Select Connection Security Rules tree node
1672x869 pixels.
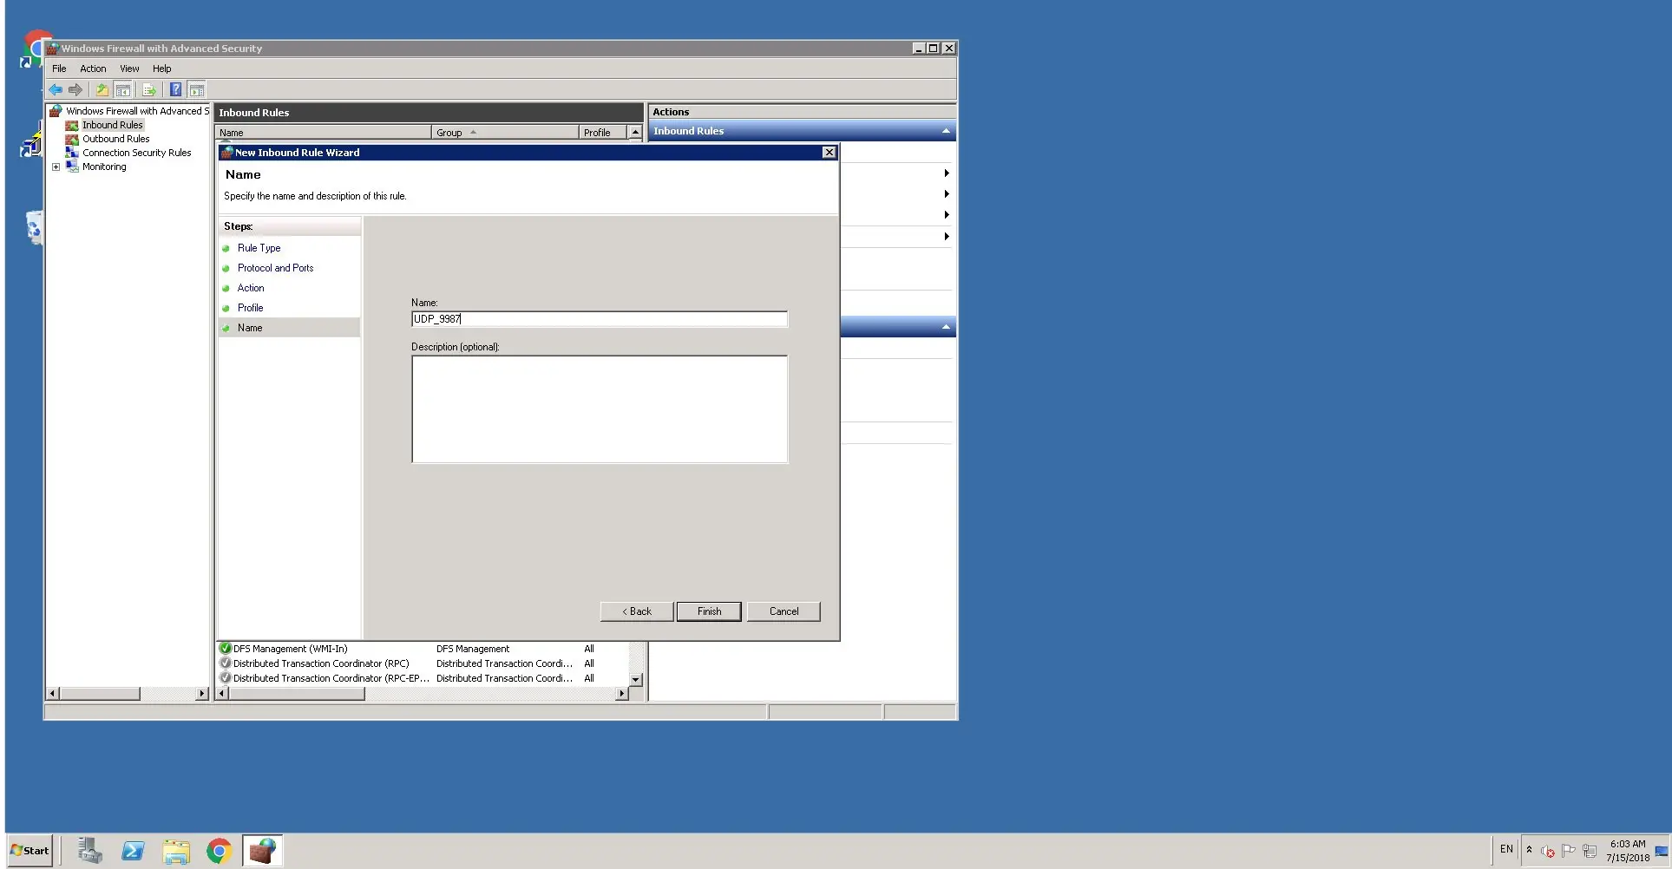[136, 153]
